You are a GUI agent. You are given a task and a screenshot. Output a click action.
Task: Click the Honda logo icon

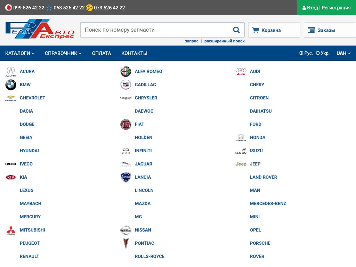click(x=241, y=138)
